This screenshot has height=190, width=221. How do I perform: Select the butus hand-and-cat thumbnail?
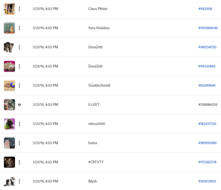(9, 143)
